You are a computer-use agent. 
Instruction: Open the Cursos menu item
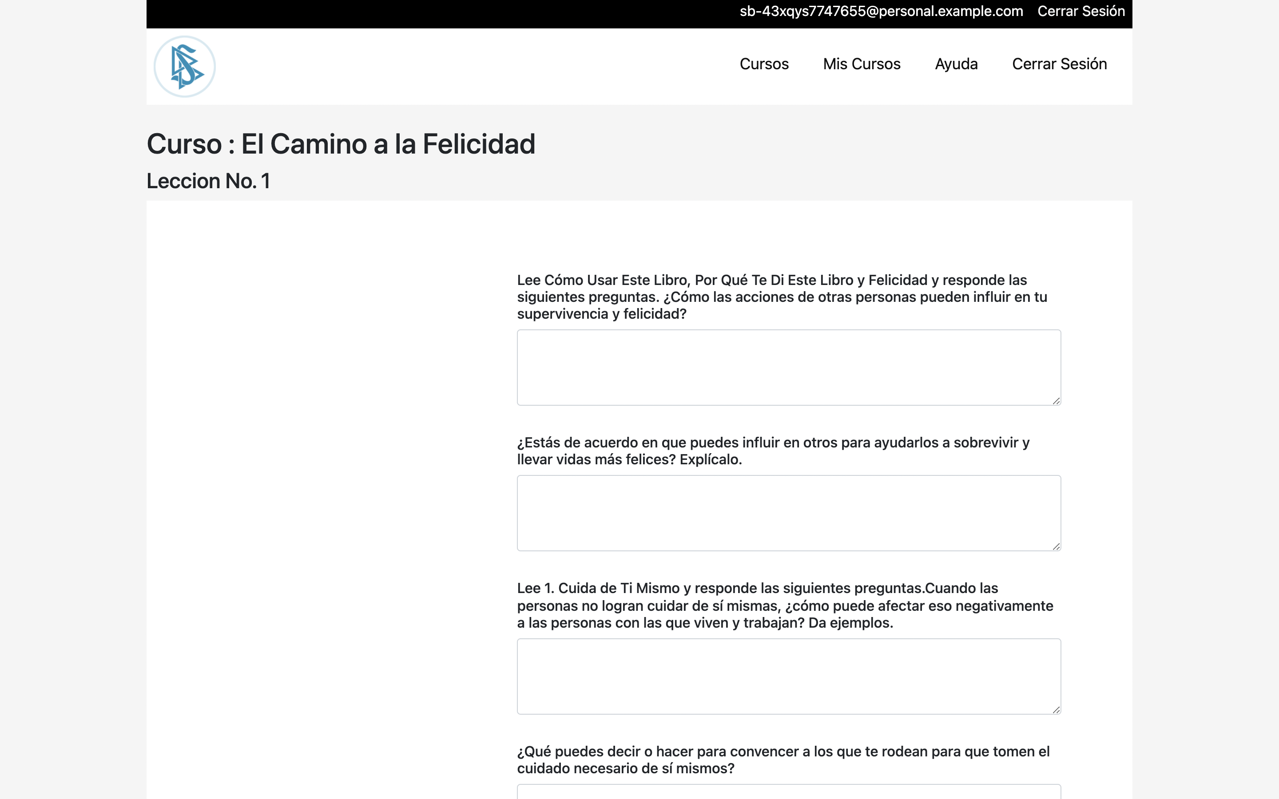click(764, 64)
